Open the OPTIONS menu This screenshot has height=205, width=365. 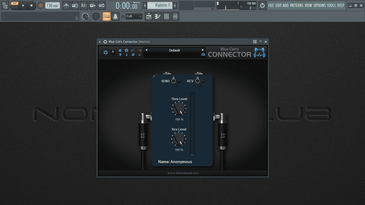tap(320, 5)
